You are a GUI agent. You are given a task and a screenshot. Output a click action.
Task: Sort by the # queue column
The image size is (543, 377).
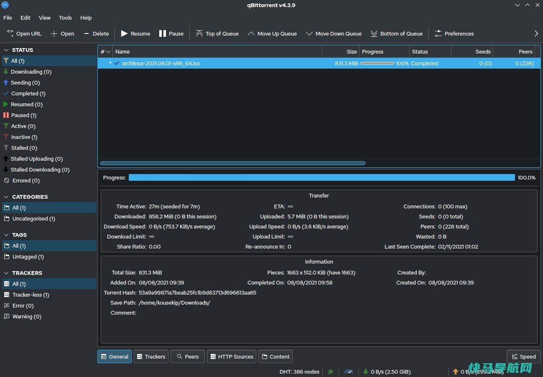[105, 51]
